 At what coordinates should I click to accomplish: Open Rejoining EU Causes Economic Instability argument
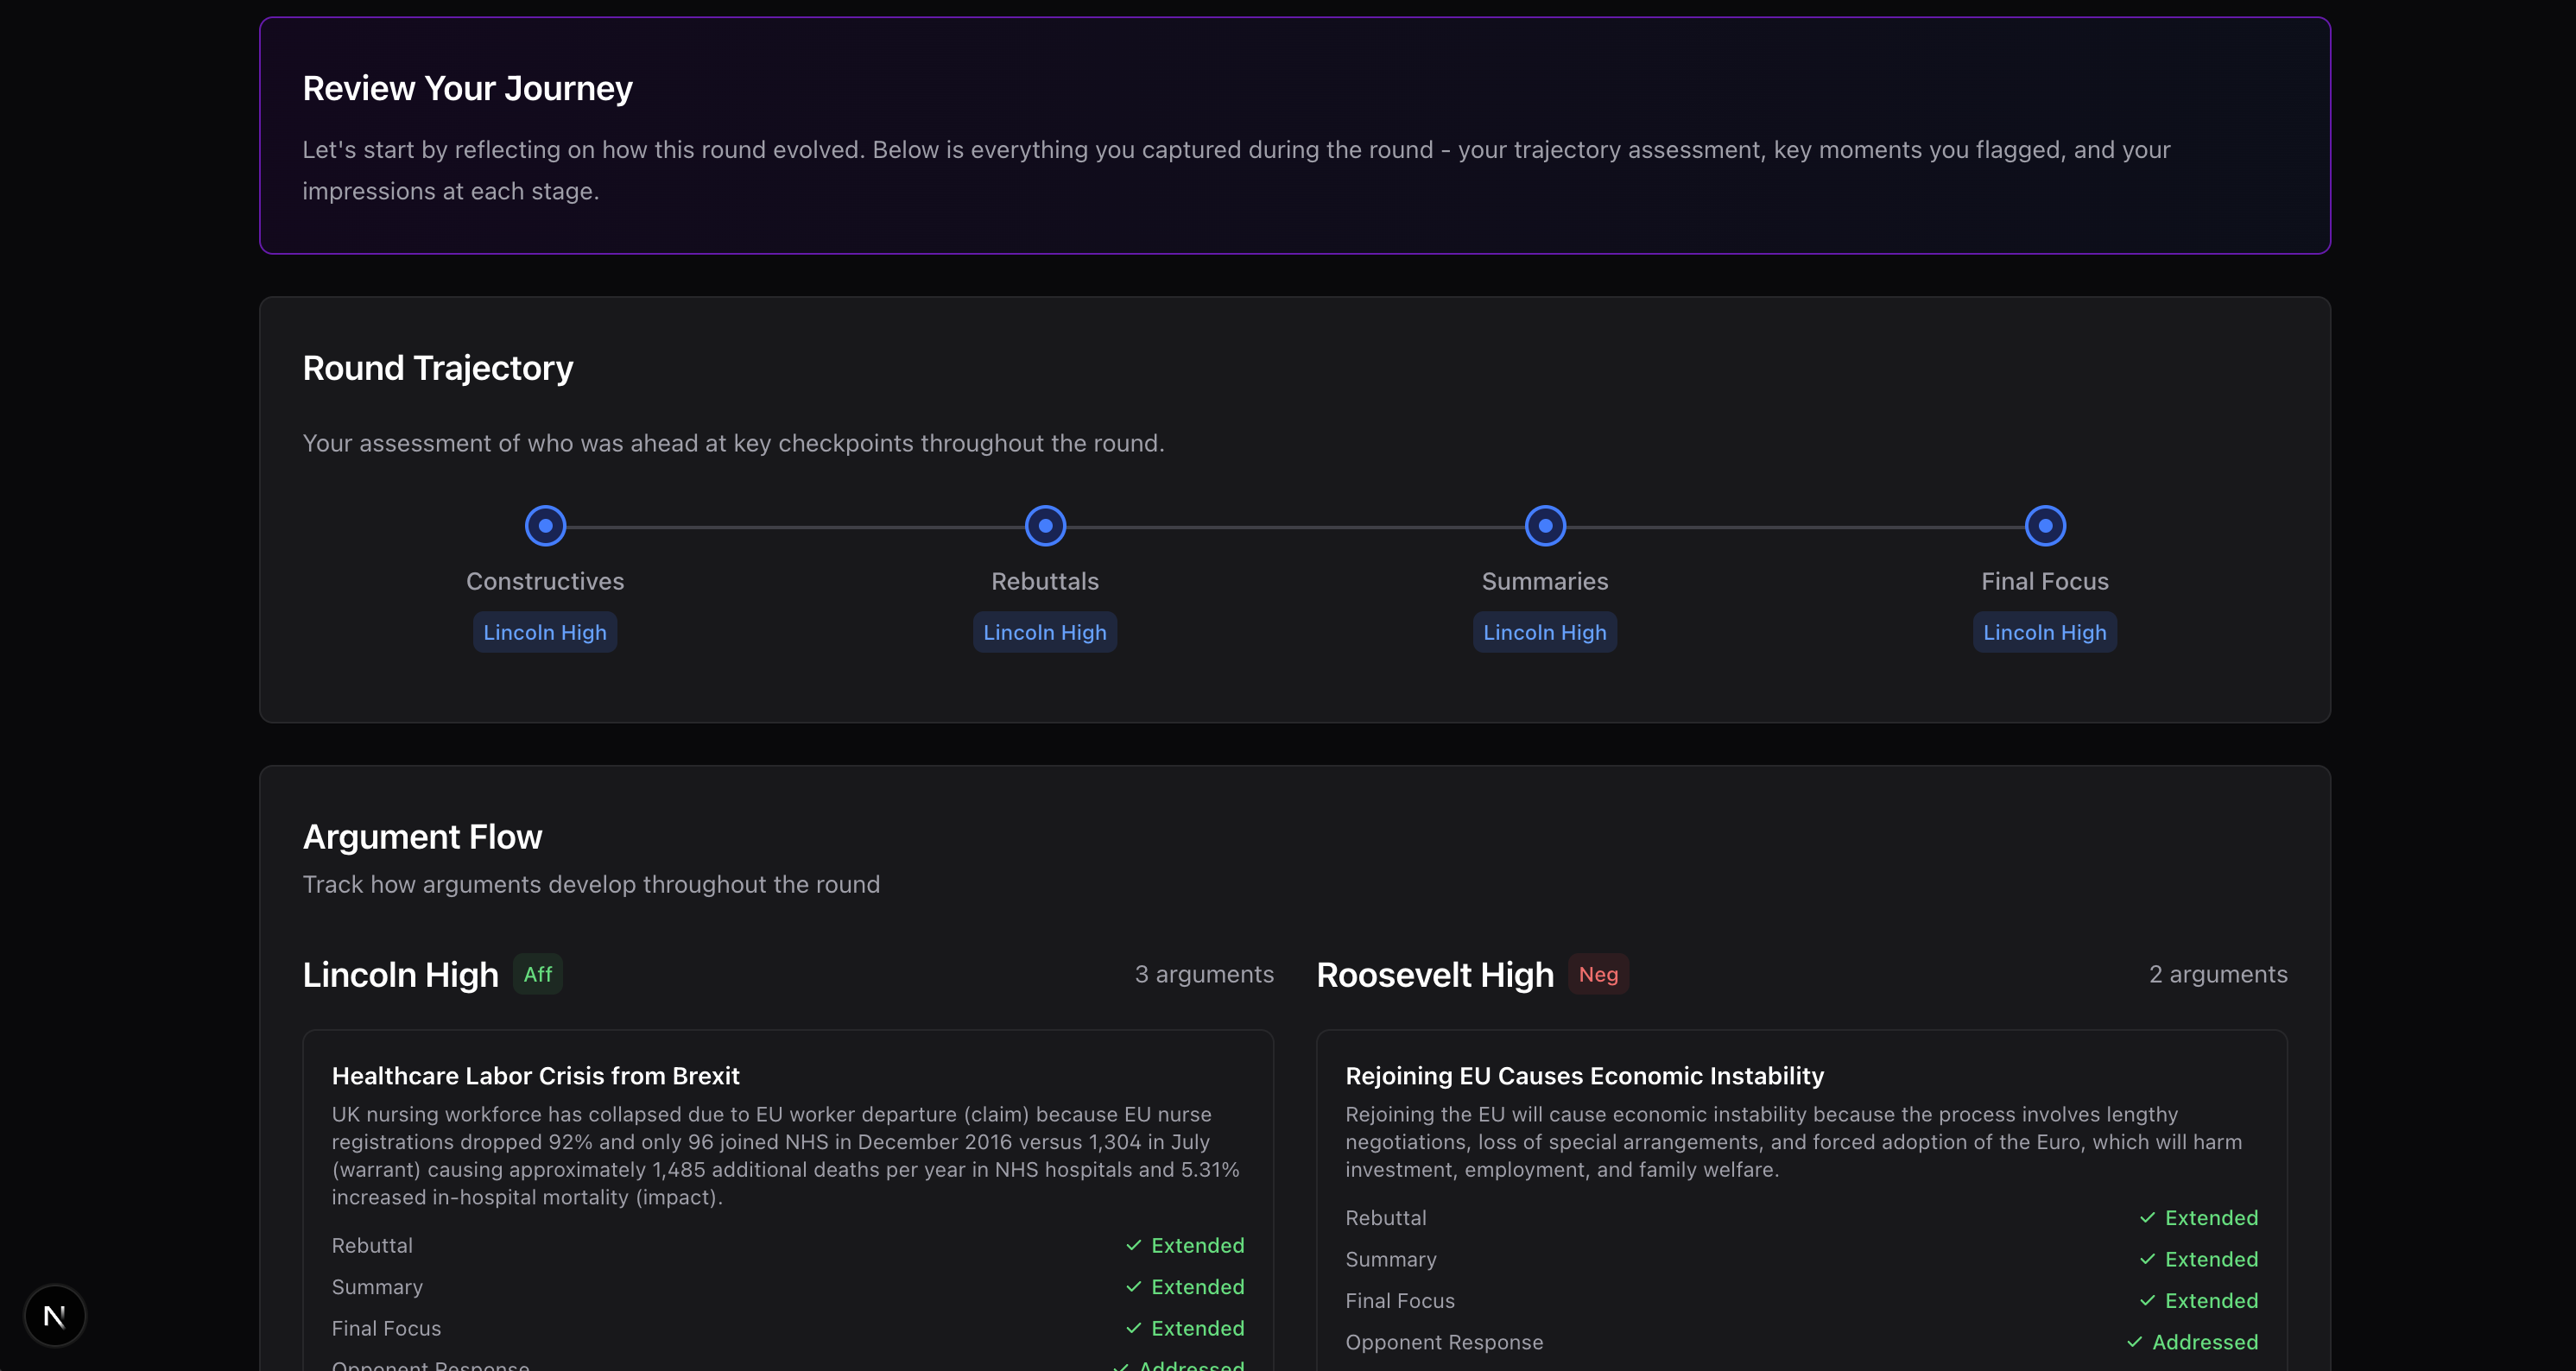tap(1584, 1076)
